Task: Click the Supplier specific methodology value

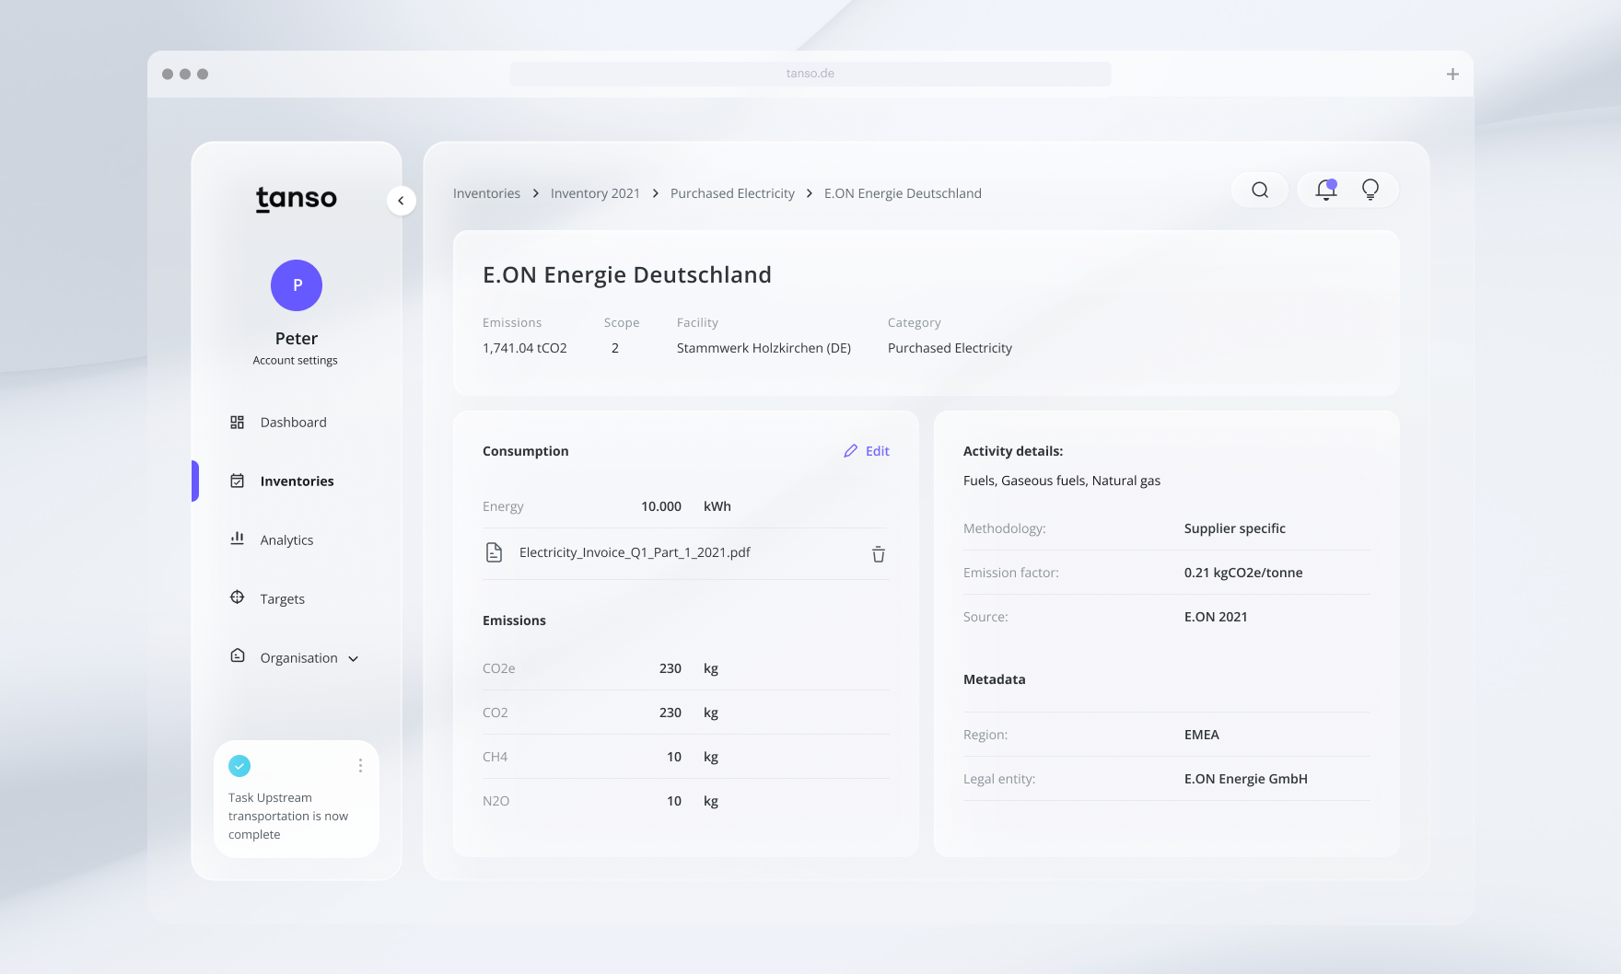Action: point(1235,528)
